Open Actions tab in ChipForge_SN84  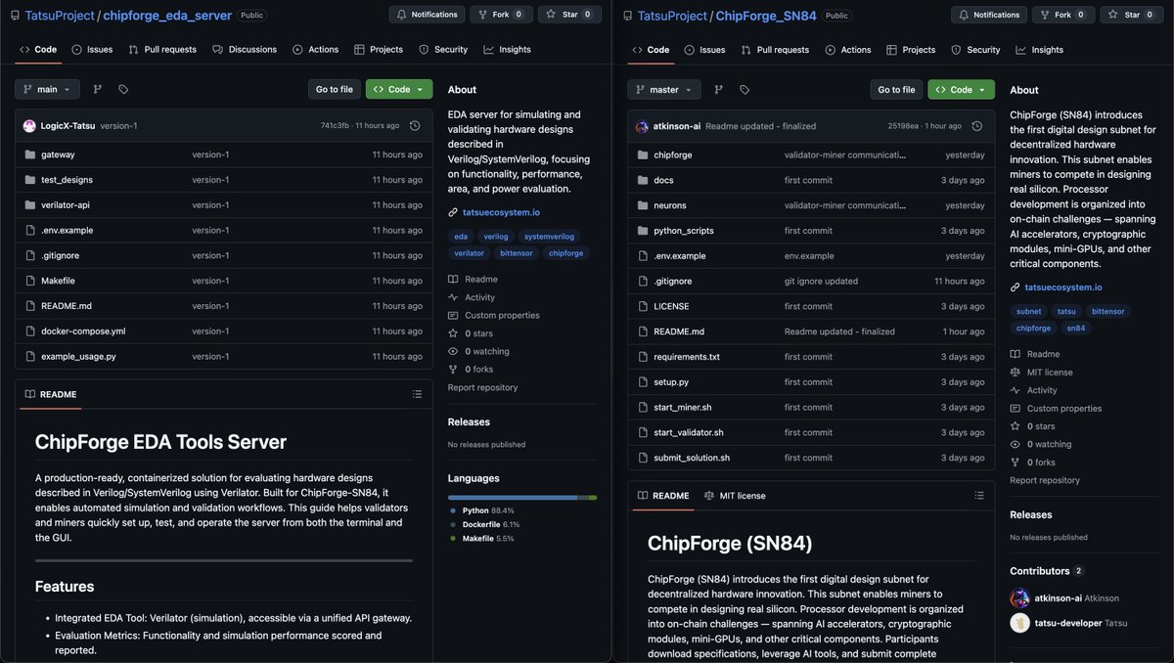(848, 50)
